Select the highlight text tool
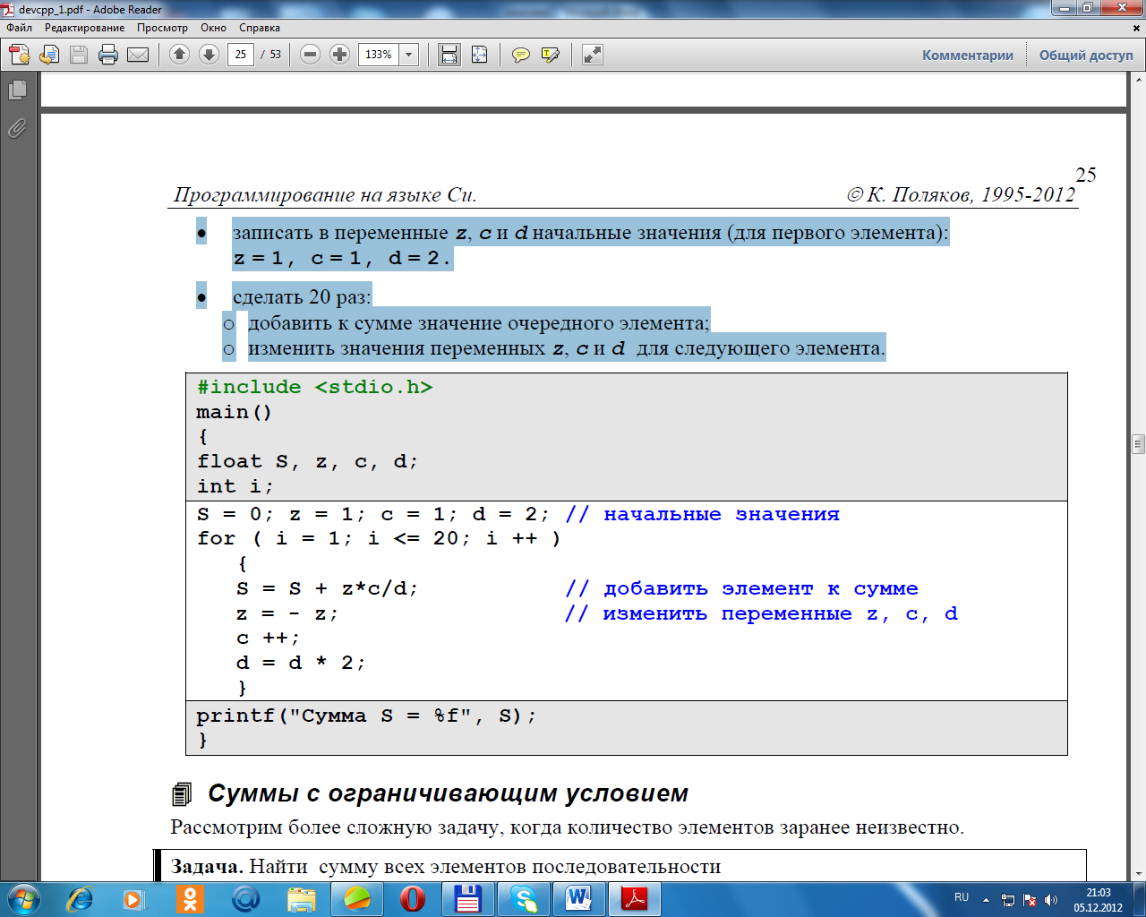This screenshot has width=1146, height=917. pyautogui.click(x=551, y=55)
